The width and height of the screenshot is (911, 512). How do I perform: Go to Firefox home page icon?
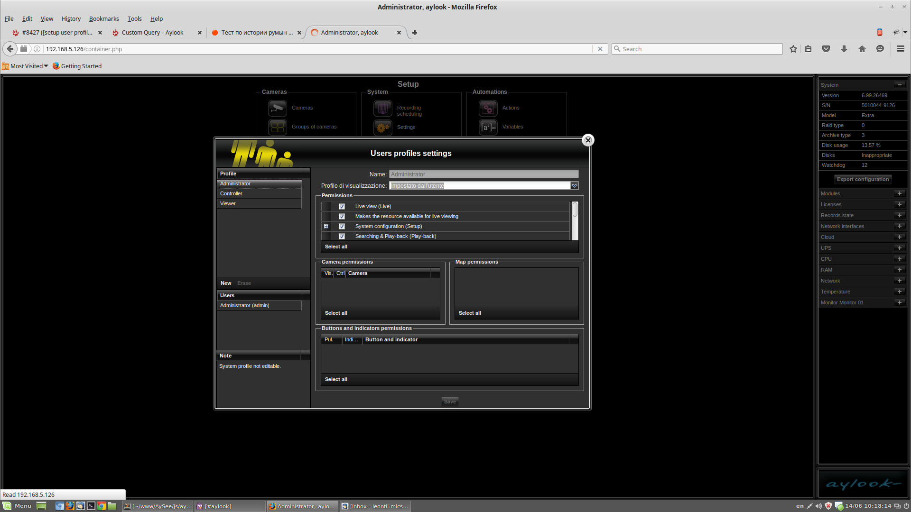pyautogui.click(x=862, y=49)
